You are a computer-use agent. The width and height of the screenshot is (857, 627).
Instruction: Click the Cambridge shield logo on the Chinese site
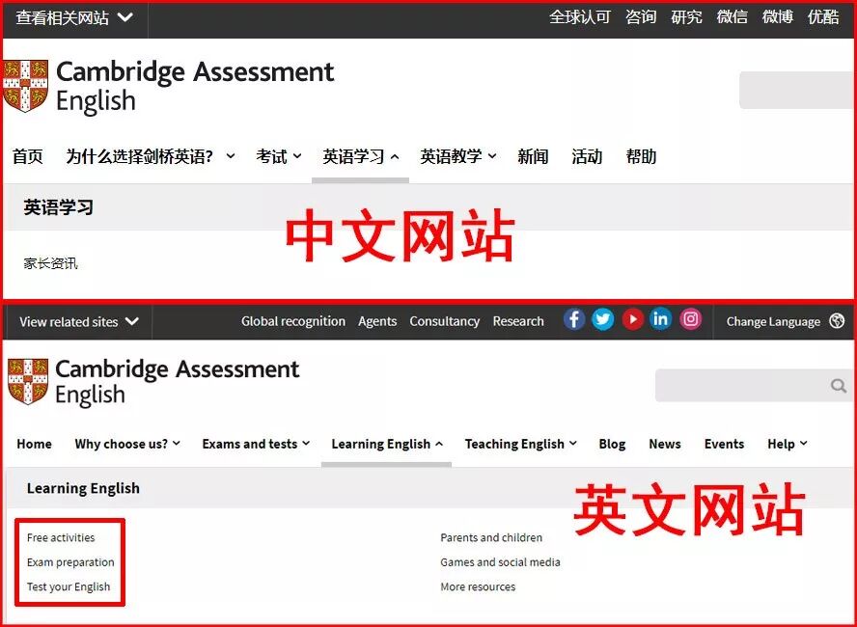[25, 86]
